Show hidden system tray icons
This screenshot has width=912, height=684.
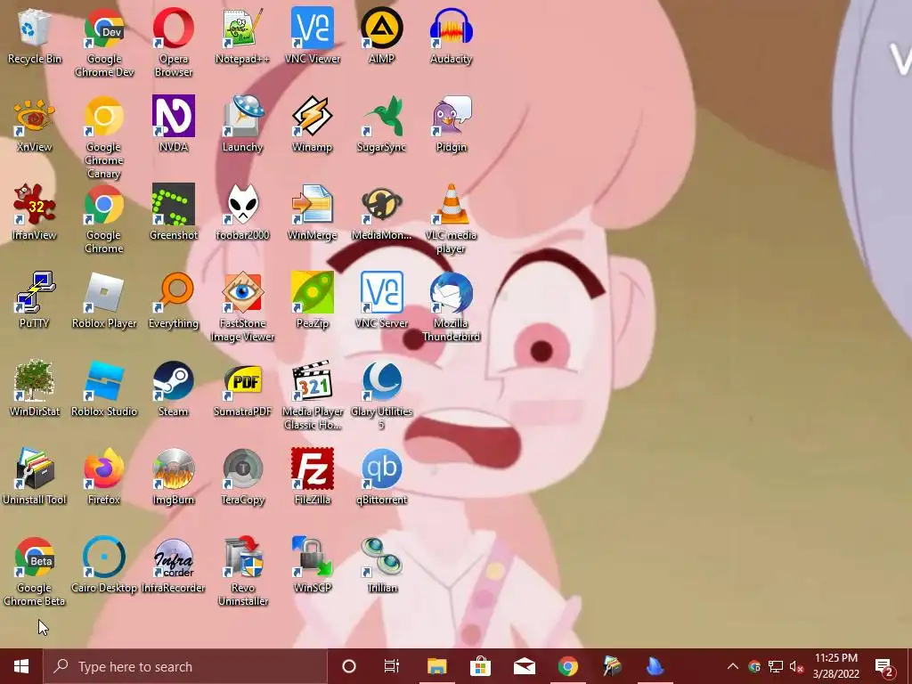click(733, 666)
